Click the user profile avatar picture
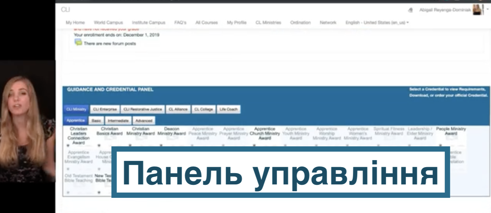This screenshot has height=213, width=491. [x=478, y=10]
